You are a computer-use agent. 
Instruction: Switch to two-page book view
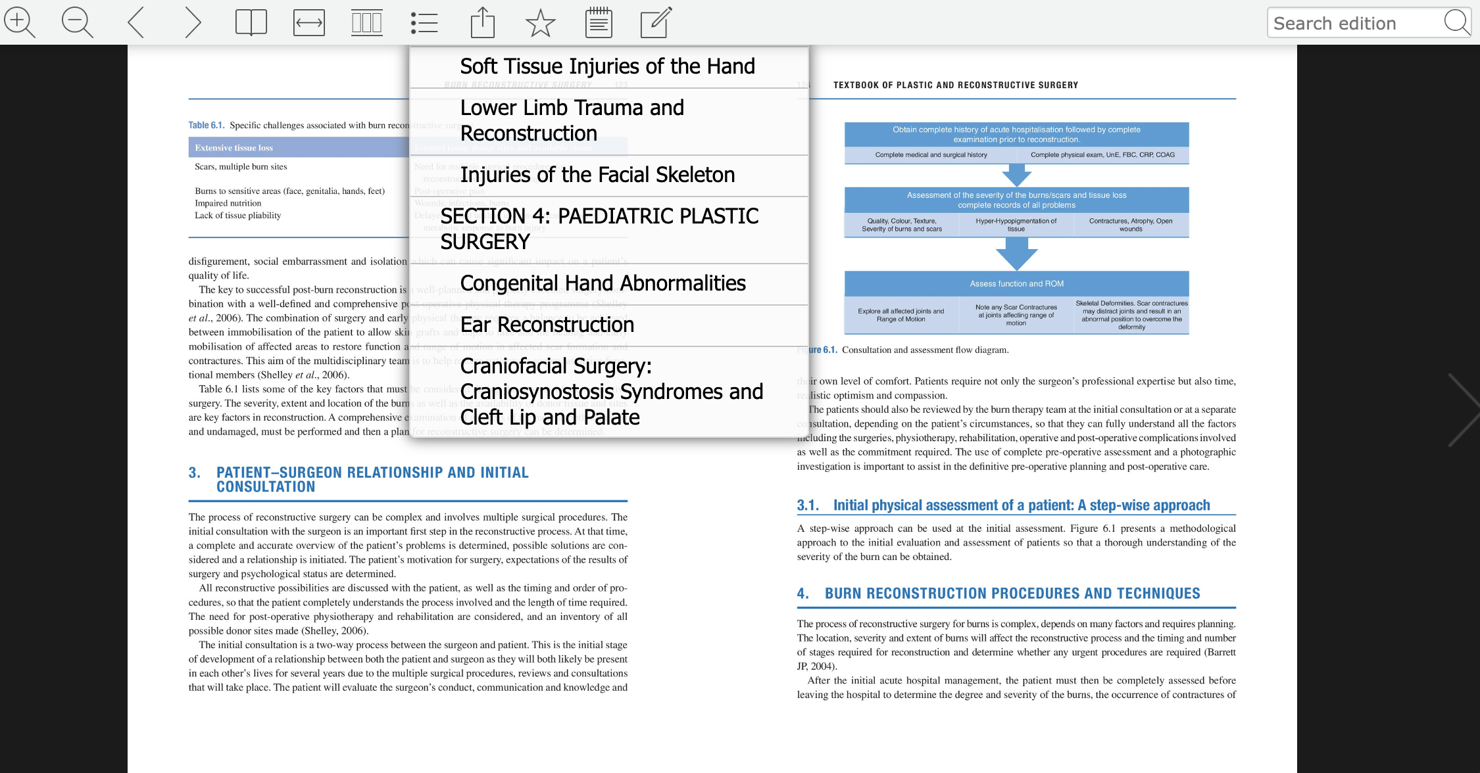[251, 22]
